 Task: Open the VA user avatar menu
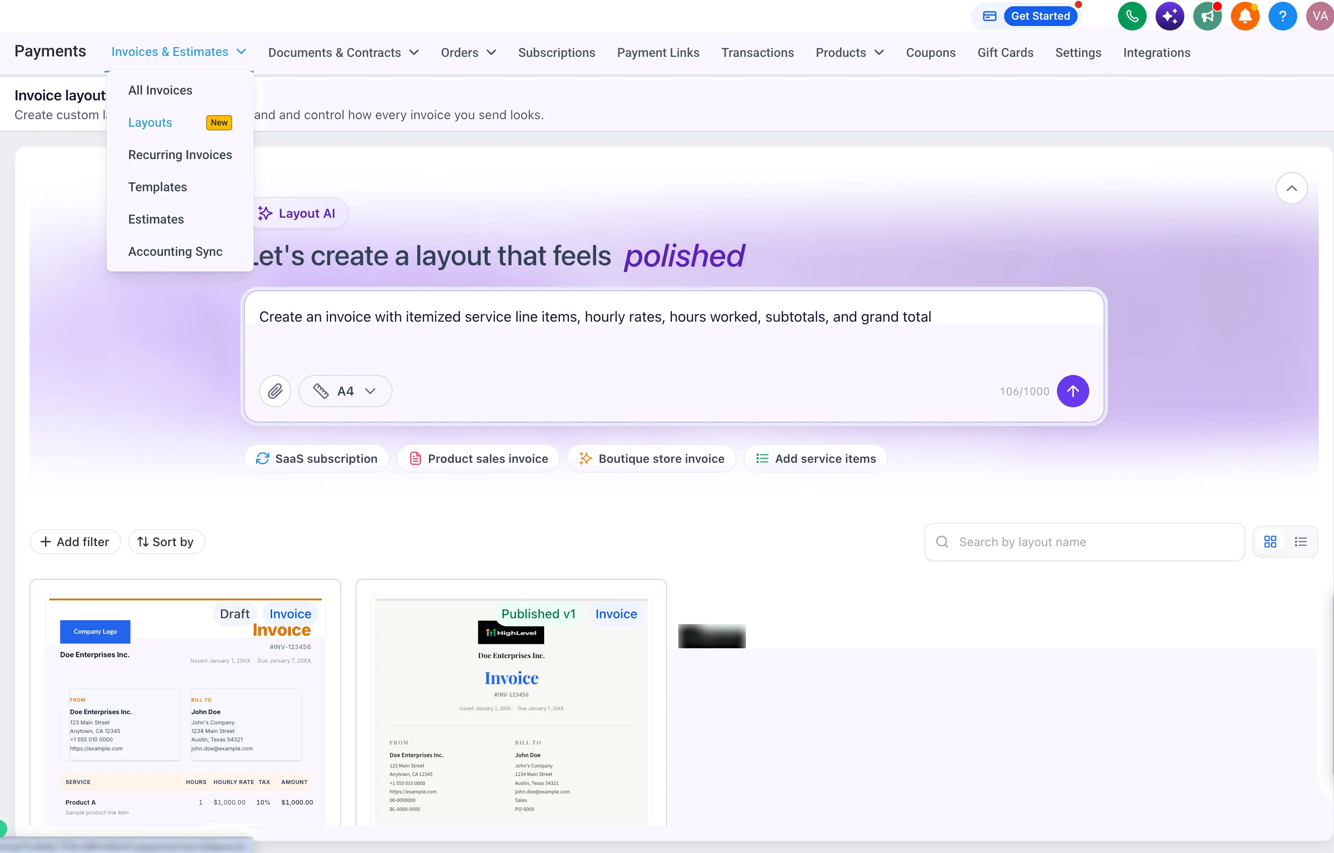1320,16
